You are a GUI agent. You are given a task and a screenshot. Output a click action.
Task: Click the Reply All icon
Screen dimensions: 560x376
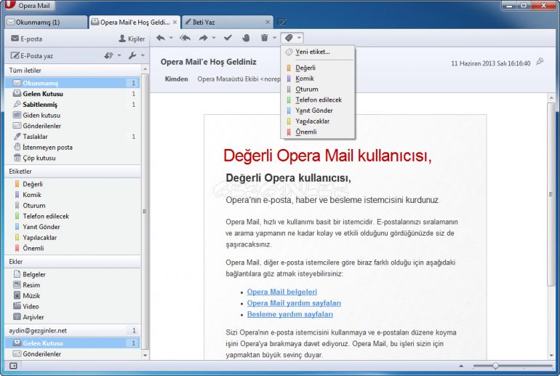point(185,38)
